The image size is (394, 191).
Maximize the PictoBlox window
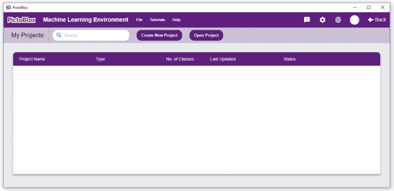click(x=369, y=7)
